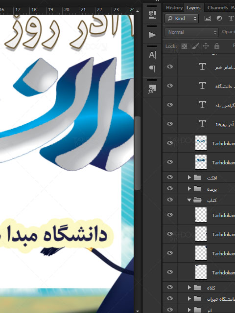
Task: Open the Styles fx panel icon
Action: (x=152, y=89)
